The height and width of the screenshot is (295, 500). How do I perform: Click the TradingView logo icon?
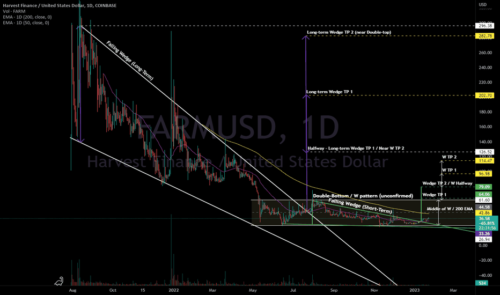pos(59,281)
